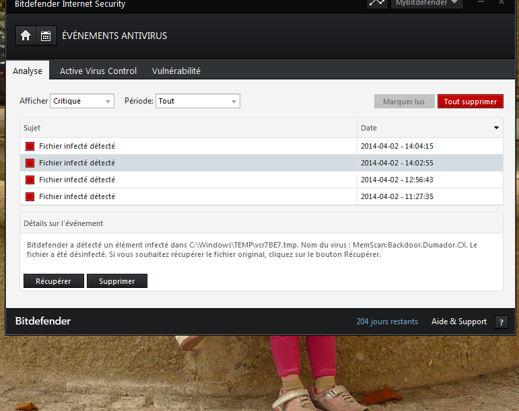
Task: Select event text dated 14:04:15
Action: (77, 146)
